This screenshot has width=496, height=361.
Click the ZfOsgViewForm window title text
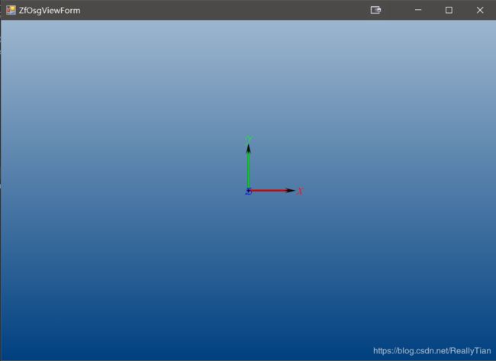50,11
